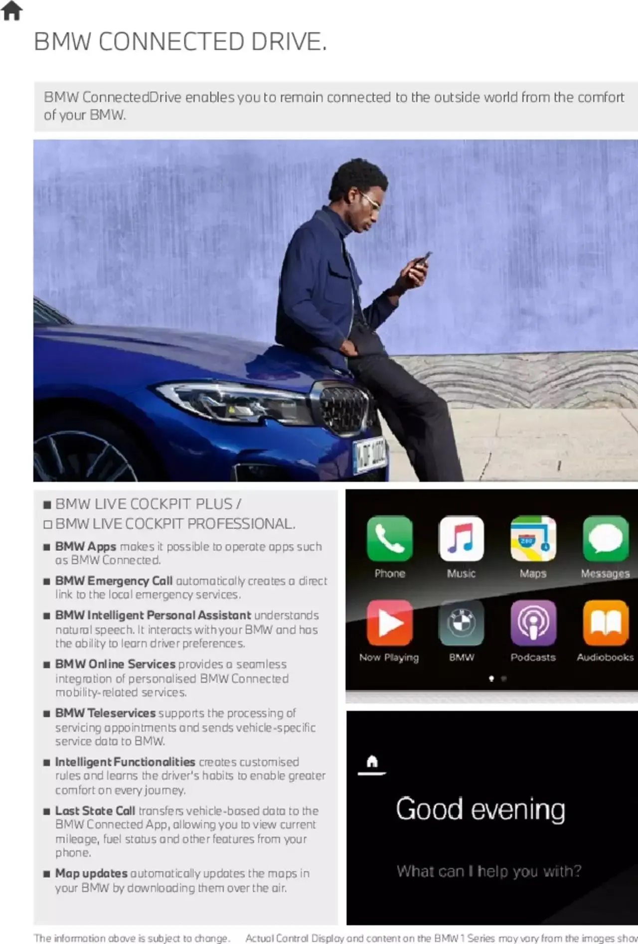Open the BMW app icon
638x944 pixels.
(461, 623)
